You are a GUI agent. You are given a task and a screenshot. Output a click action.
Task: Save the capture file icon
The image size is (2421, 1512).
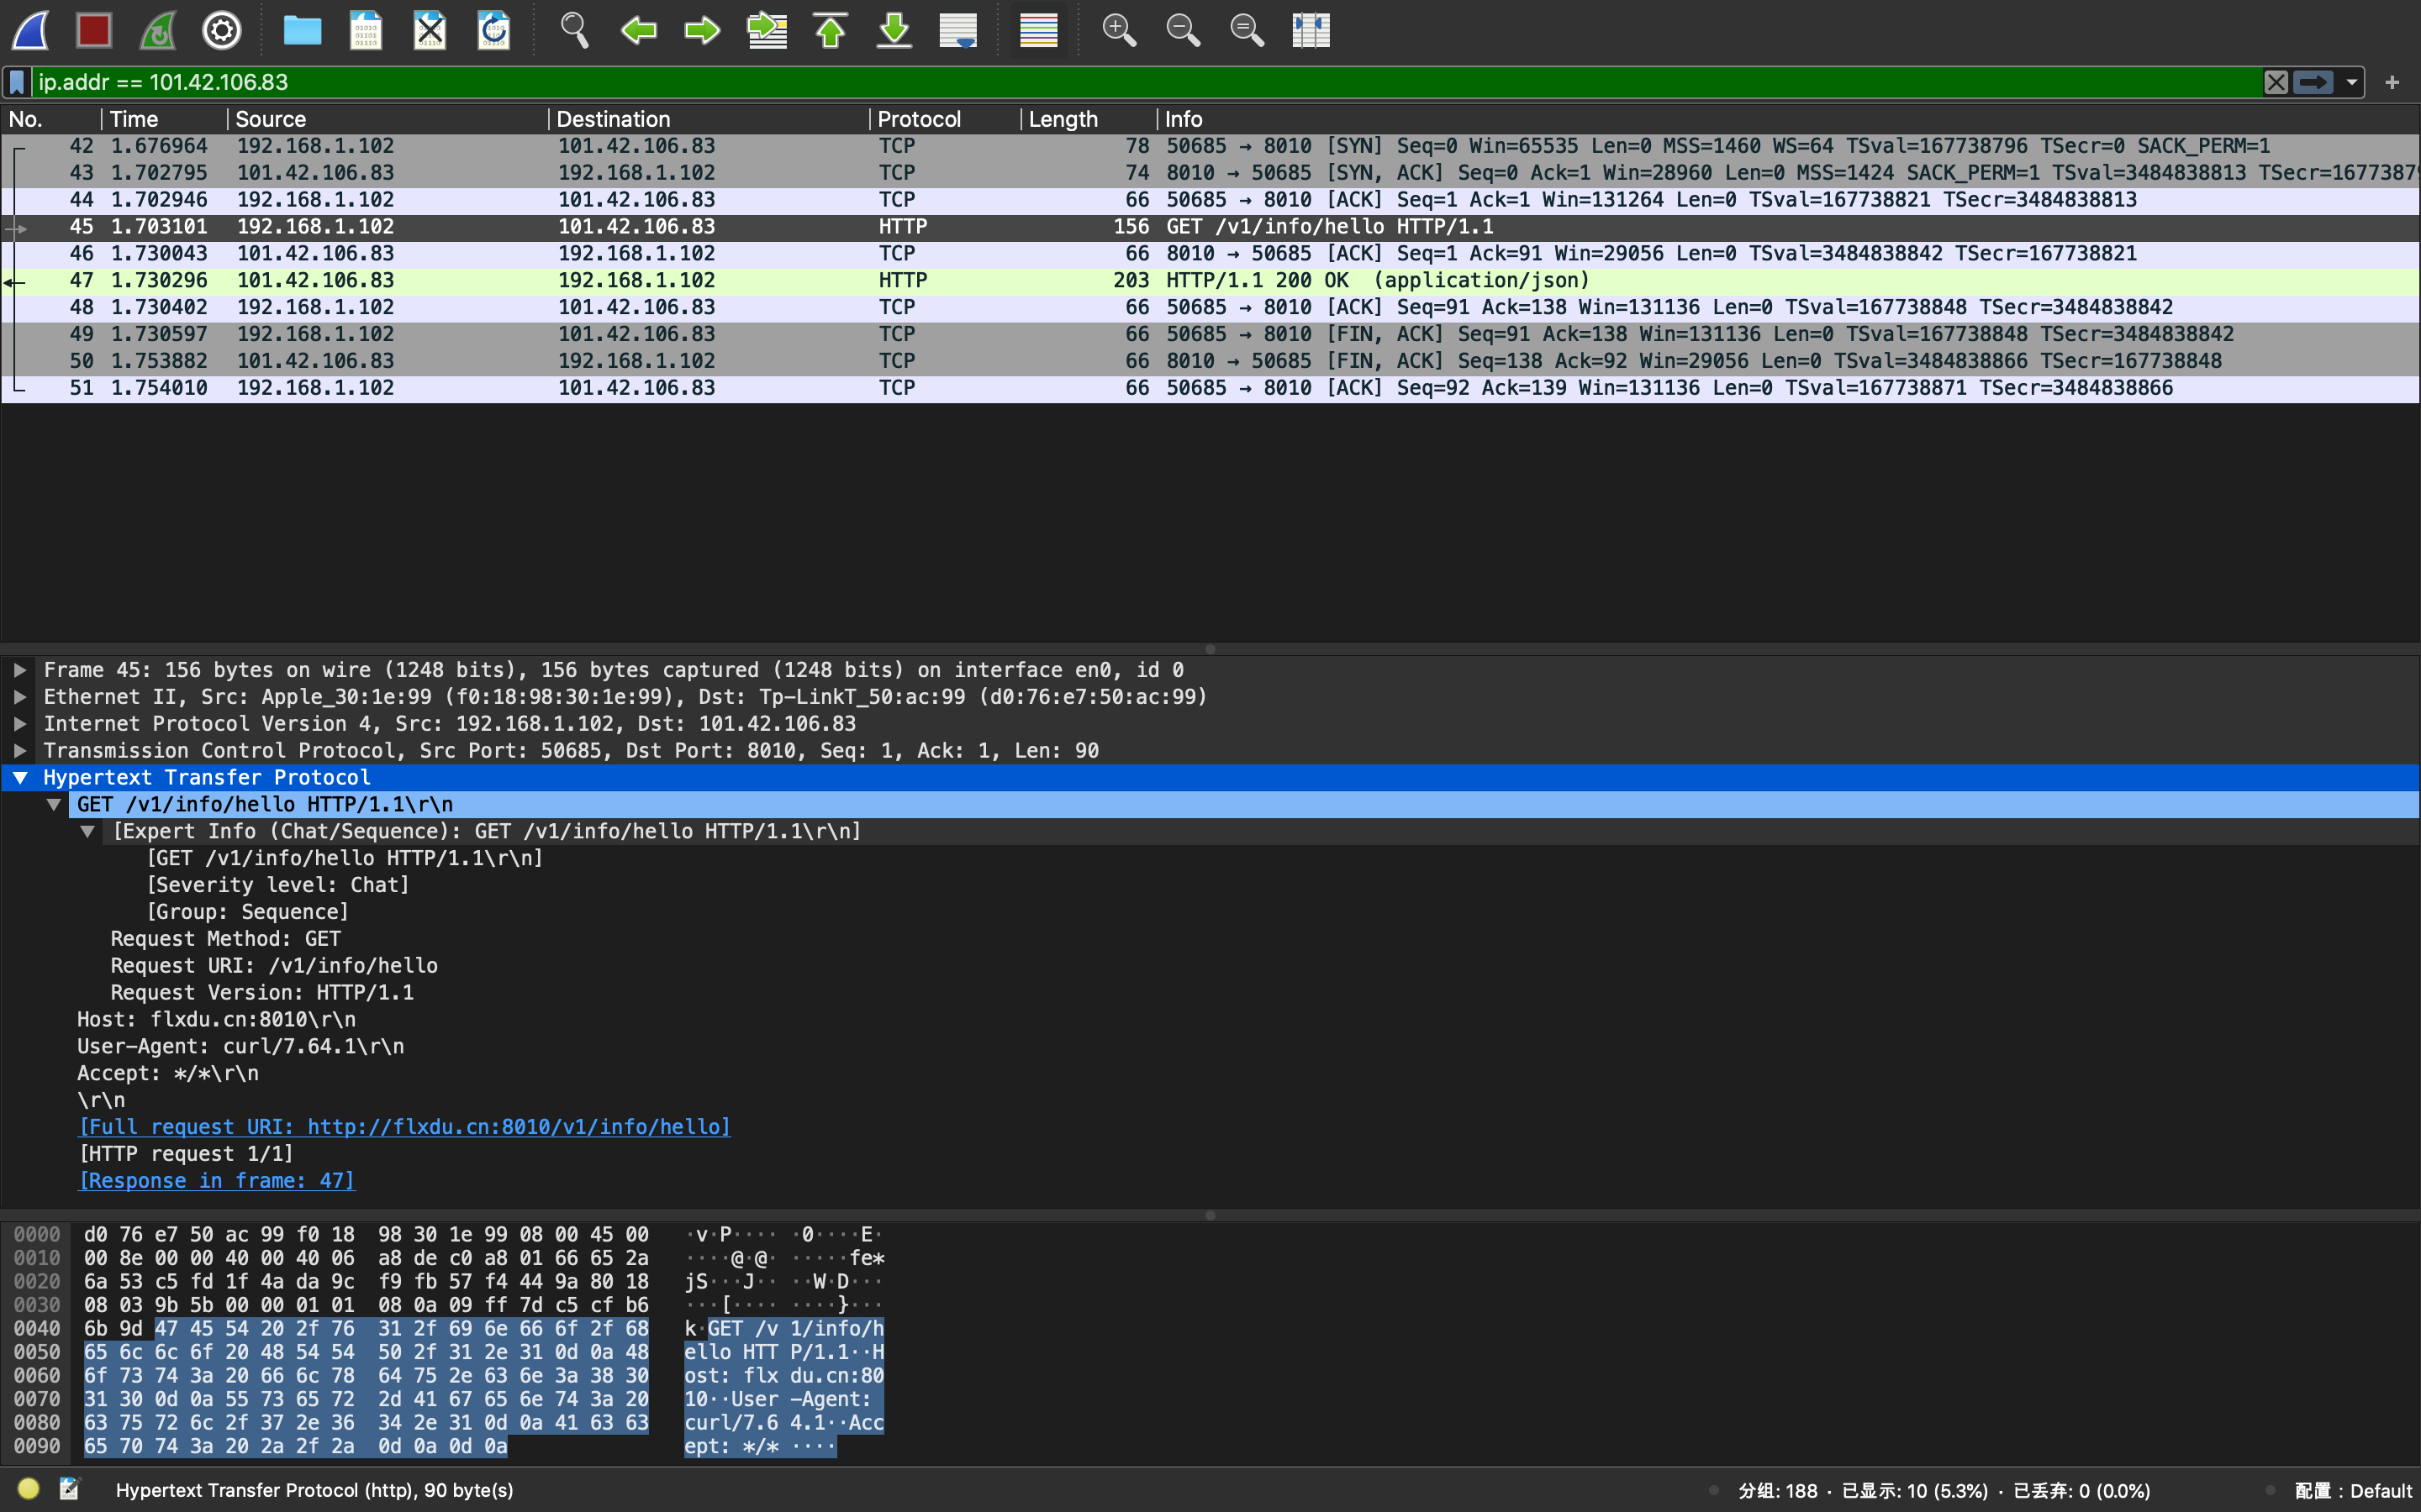click(x=367, y=30)
